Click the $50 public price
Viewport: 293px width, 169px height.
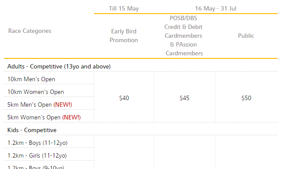[246, 98]
